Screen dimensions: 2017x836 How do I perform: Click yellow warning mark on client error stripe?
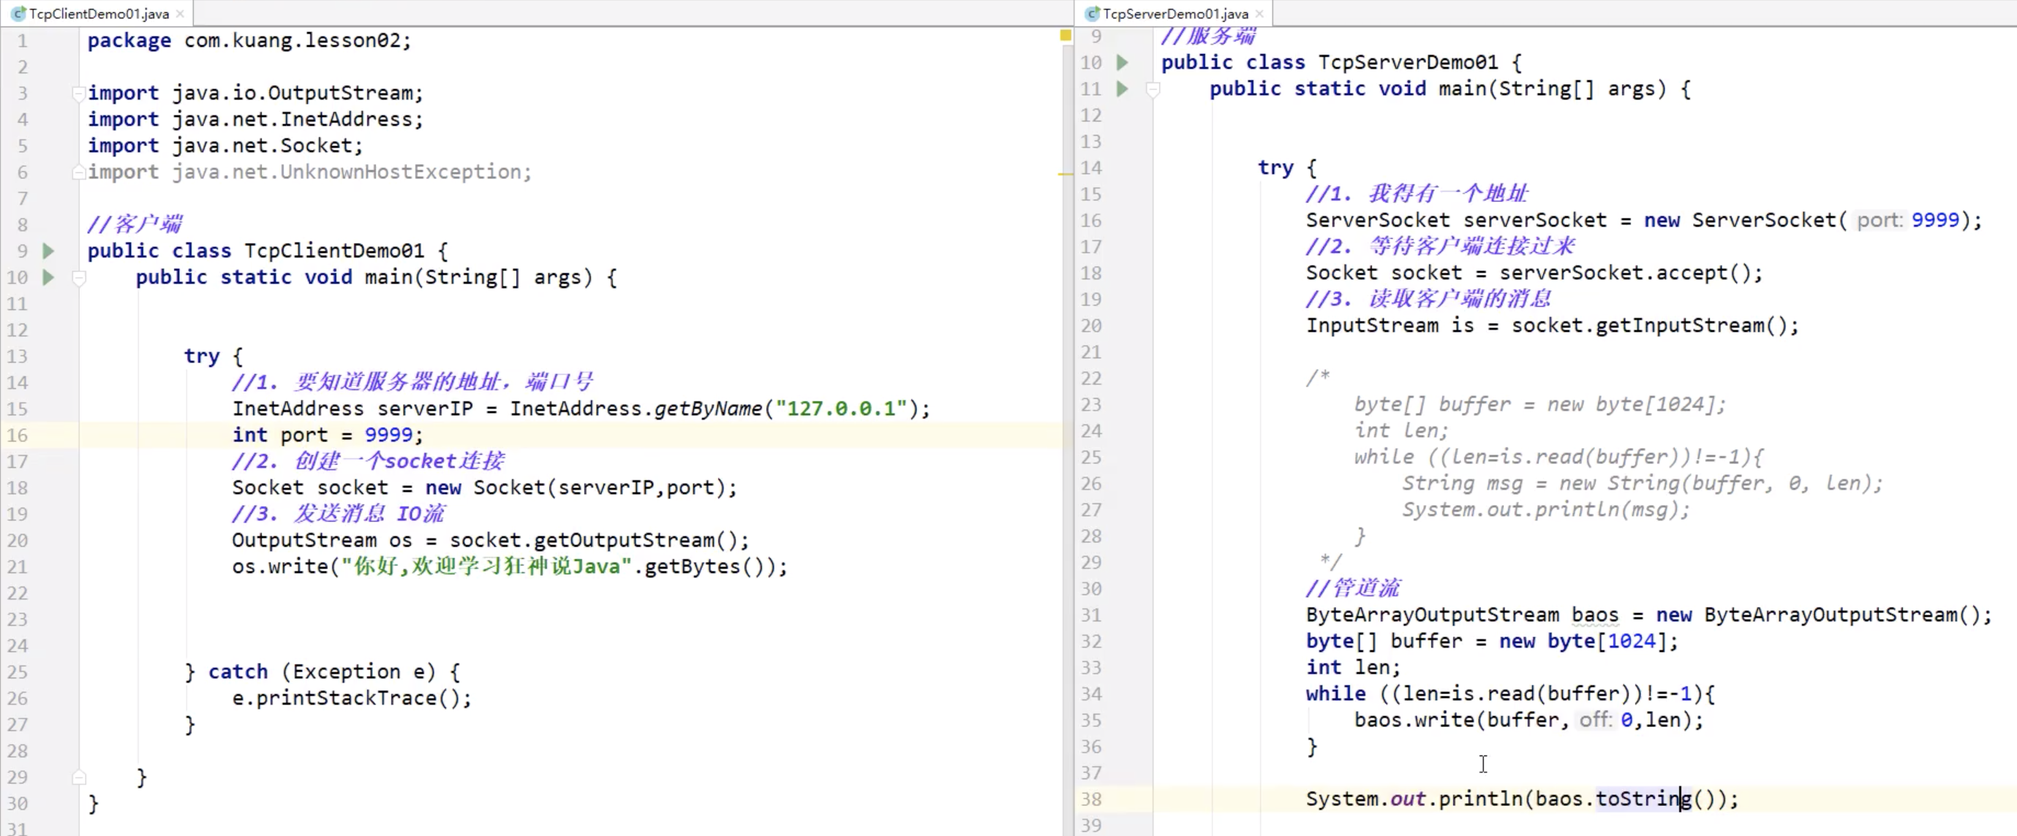(x=1065, y=174)
